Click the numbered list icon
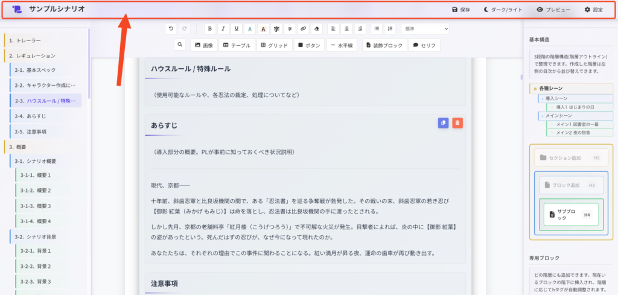The height and width of the screenshot is (295, 618). [389, 28]
